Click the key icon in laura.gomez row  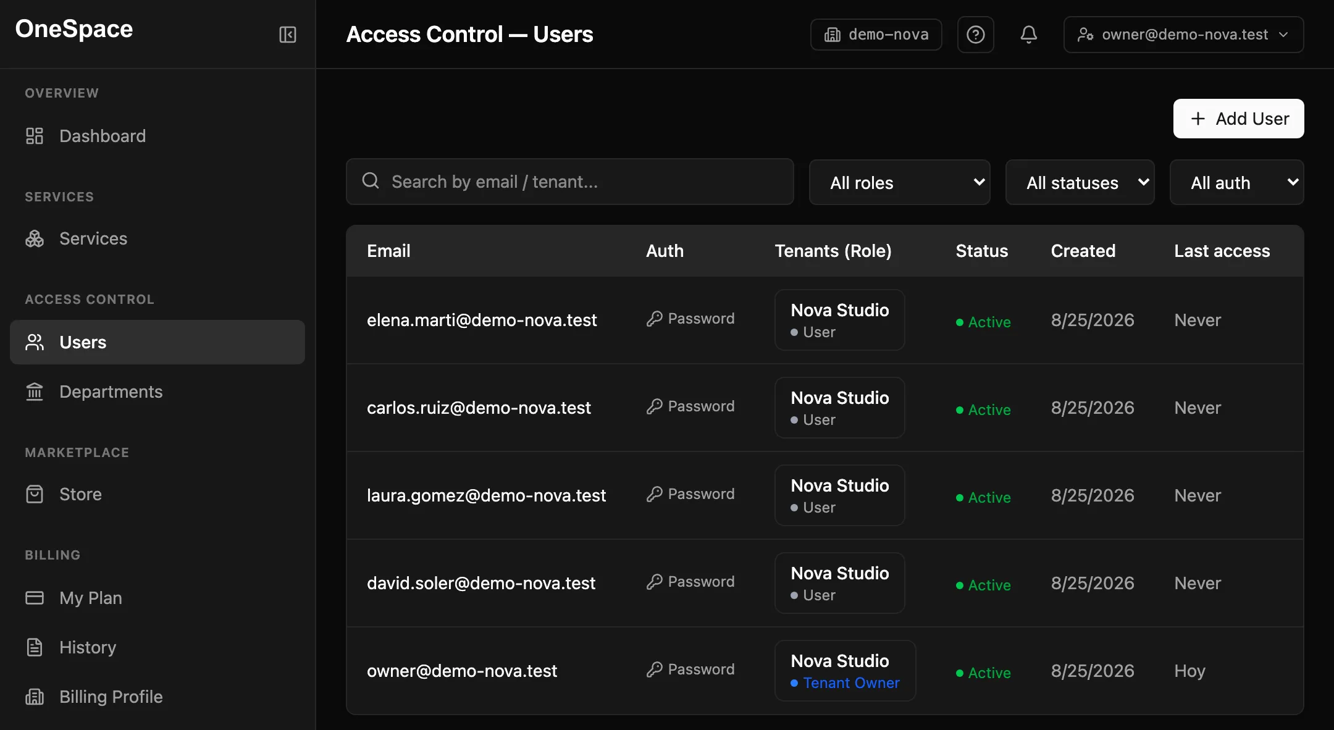(655, 494)
